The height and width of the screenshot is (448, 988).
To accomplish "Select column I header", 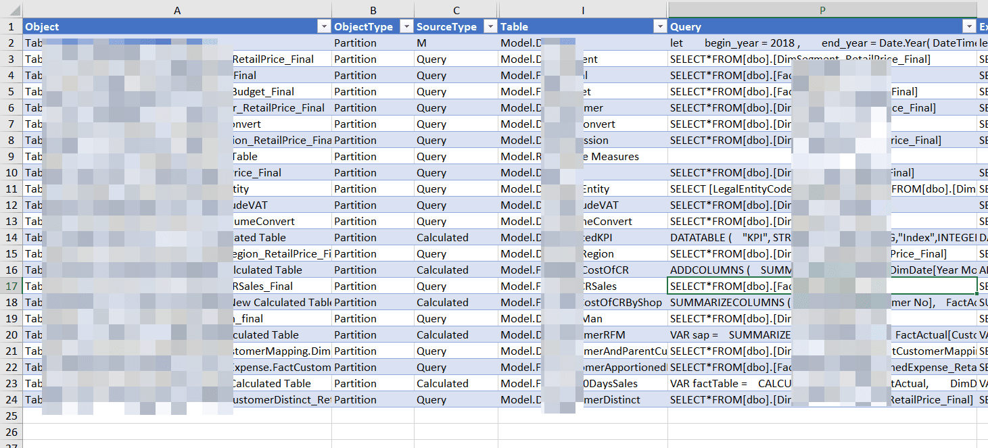I will 583,10.
